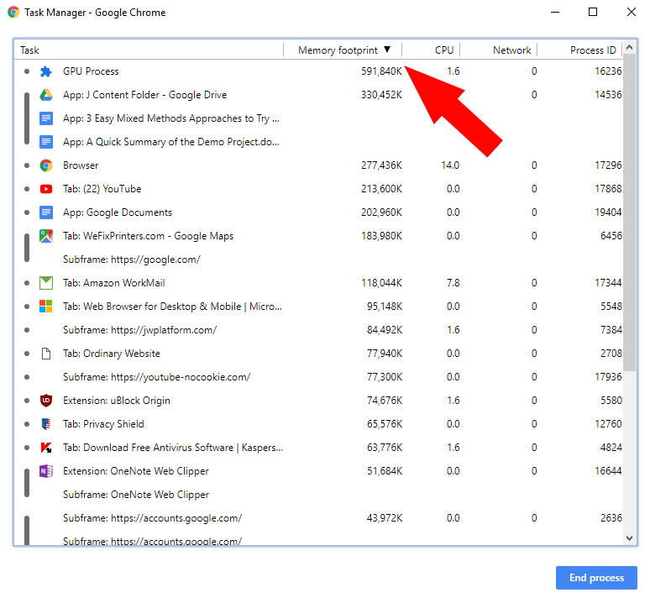Select Tab: WeFixPrinters.com - Google Maps

click(318, 236)
